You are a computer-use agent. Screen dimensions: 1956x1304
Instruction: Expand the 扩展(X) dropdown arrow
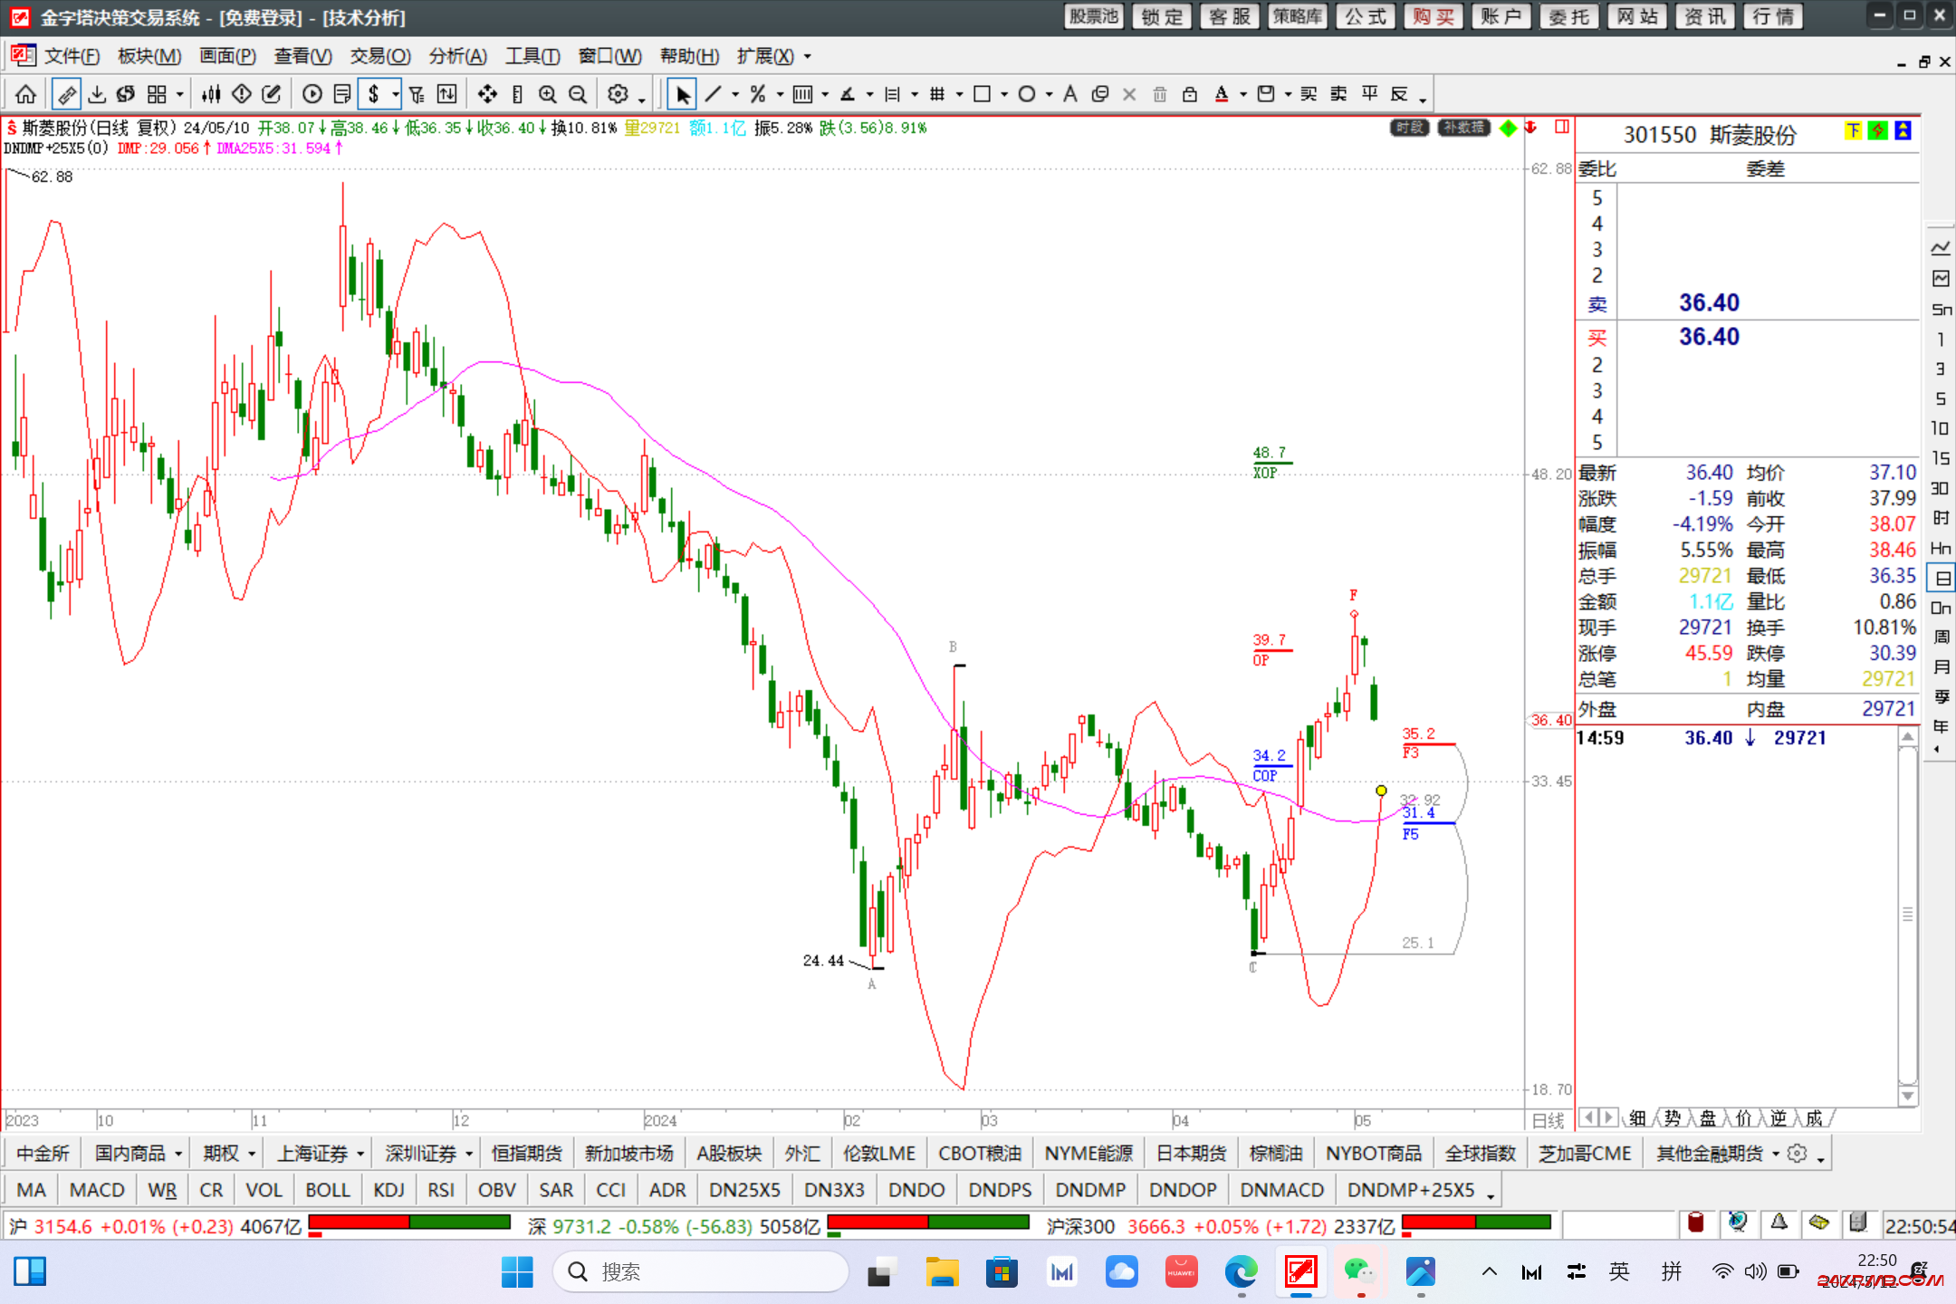[x=808, y=56]
